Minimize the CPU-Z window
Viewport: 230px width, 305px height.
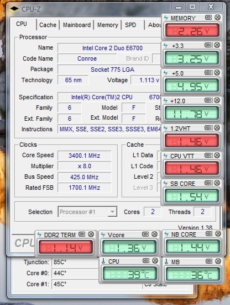coord(179,7)
